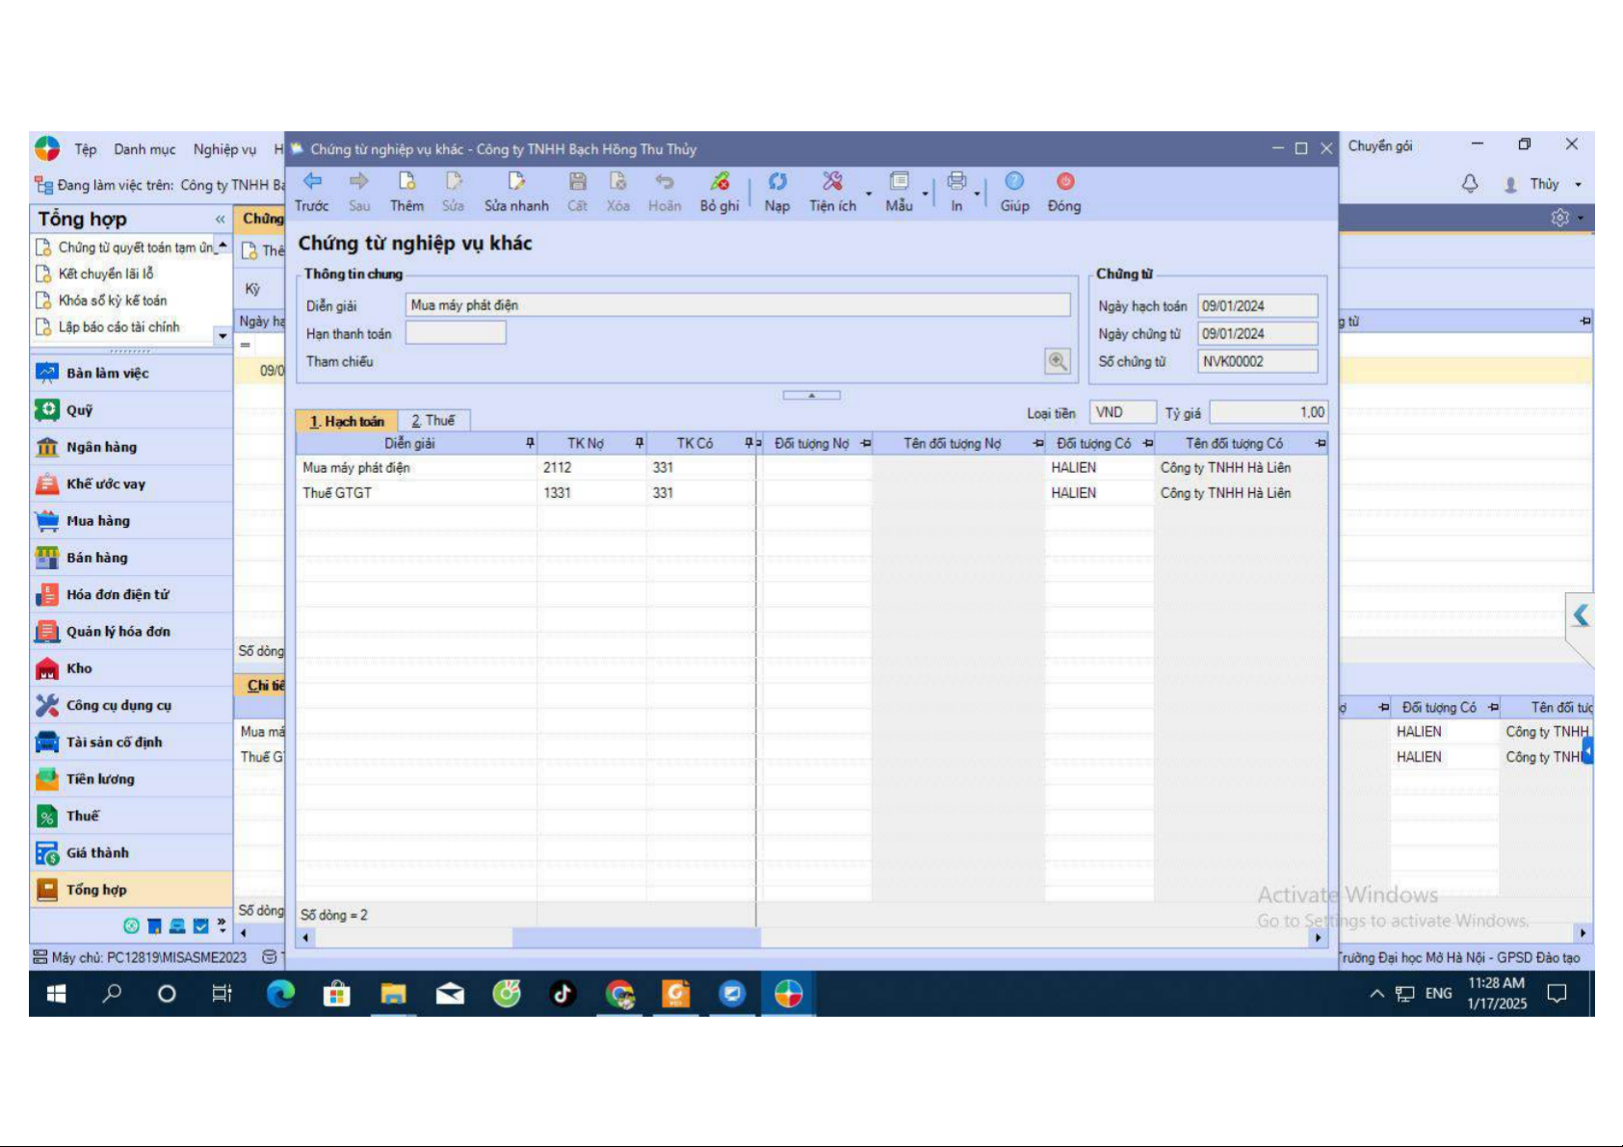Click the Bỏ ghi unpost icon

point(720,182)
